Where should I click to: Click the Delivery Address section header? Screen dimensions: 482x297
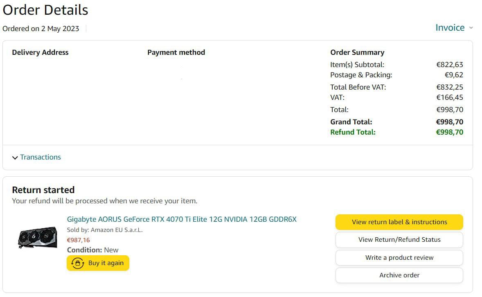point(40,52)
